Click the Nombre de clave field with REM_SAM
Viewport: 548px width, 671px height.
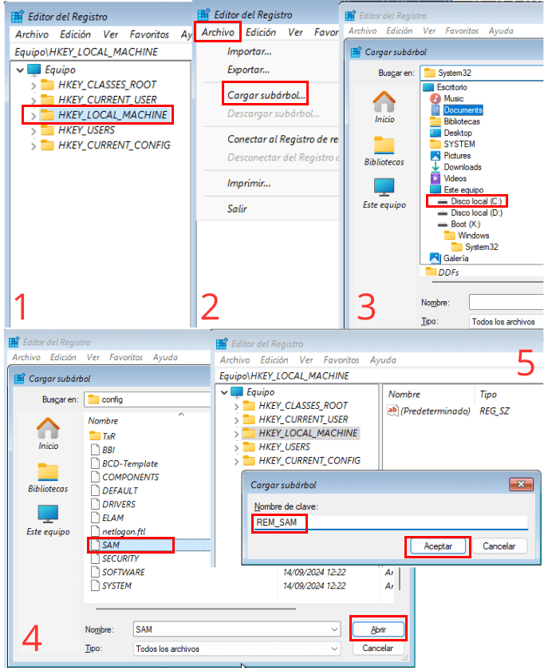point(390,522)
